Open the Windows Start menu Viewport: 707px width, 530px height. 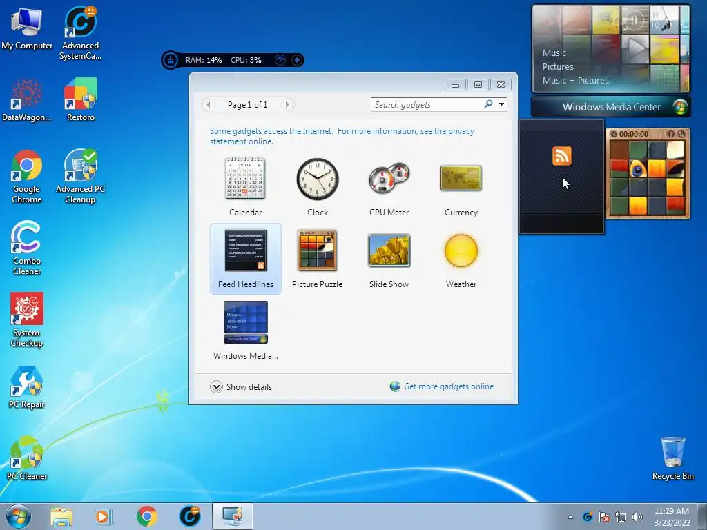pos(19,516)
